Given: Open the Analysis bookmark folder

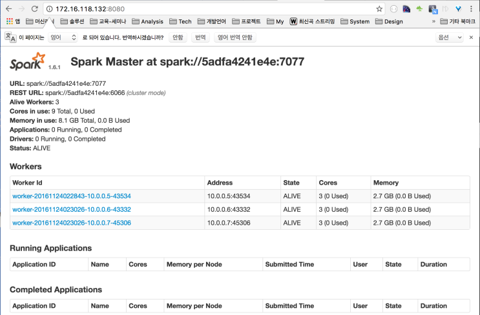Looking at the screenshot, I should 147,21.
